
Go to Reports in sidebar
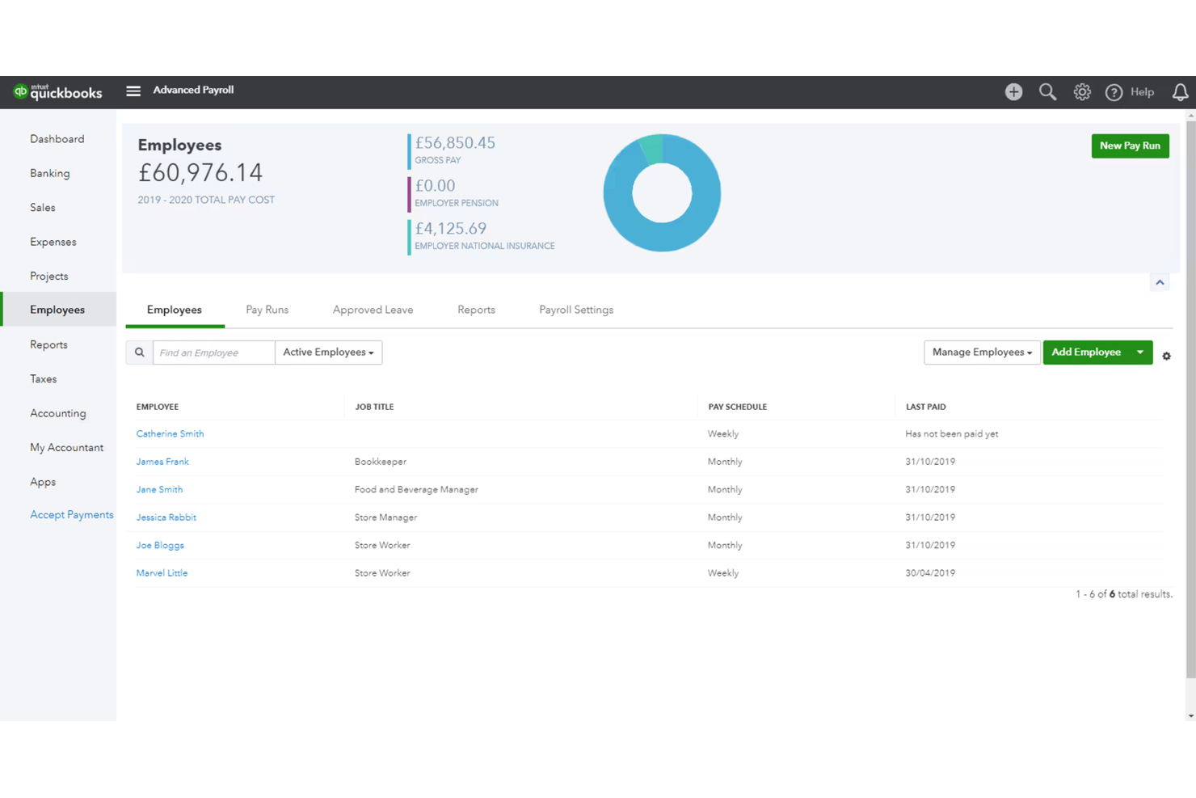pos(49,344)
